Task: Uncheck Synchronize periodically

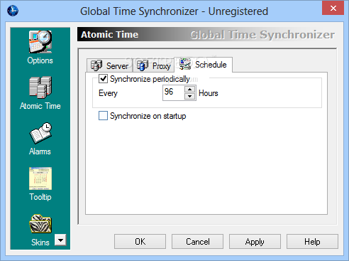Action: [x=103, y=78]
